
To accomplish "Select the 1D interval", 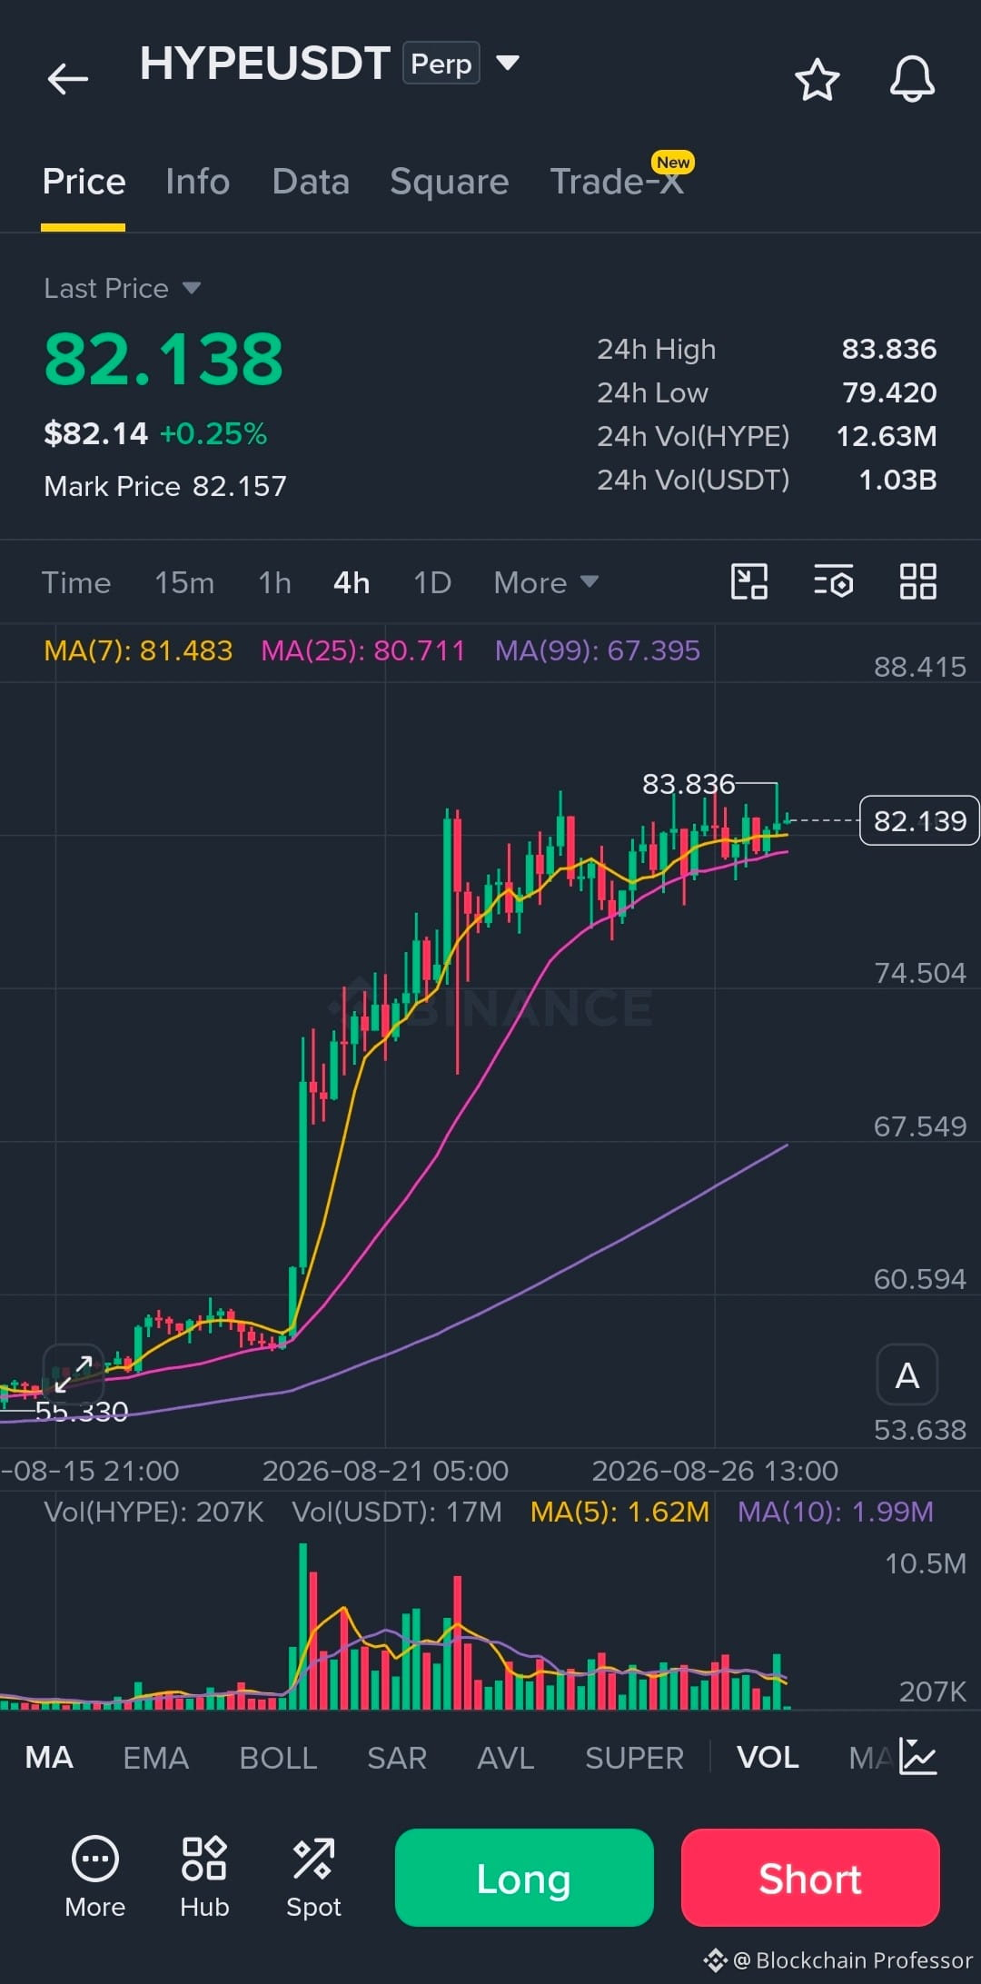I will 432,582.
